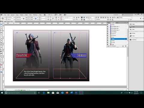Open File Explorer from the taskbar
144x108 pixels.
[x=48, y=93]
